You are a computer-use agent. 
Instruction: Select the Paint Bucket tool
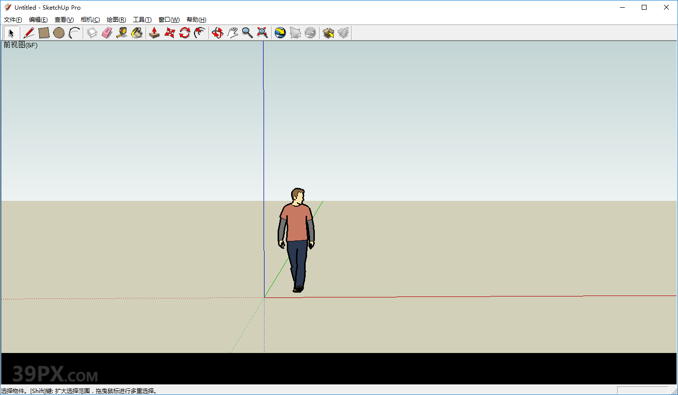(x=137, y=32)
